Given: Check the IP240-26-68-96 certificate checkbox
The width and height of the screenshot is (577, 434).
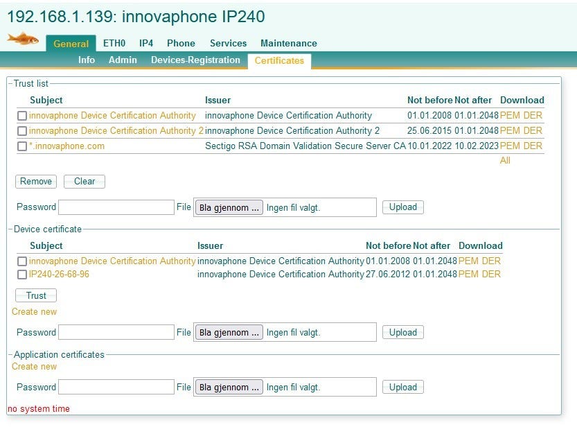Looking at the screenshot, I should (22, 275).
